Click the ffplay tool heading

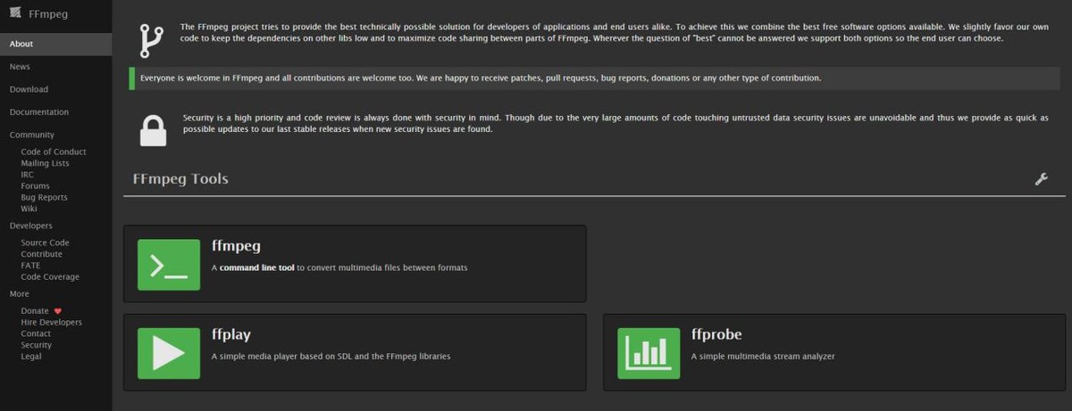pyautogui.click(x=231, y=335)
